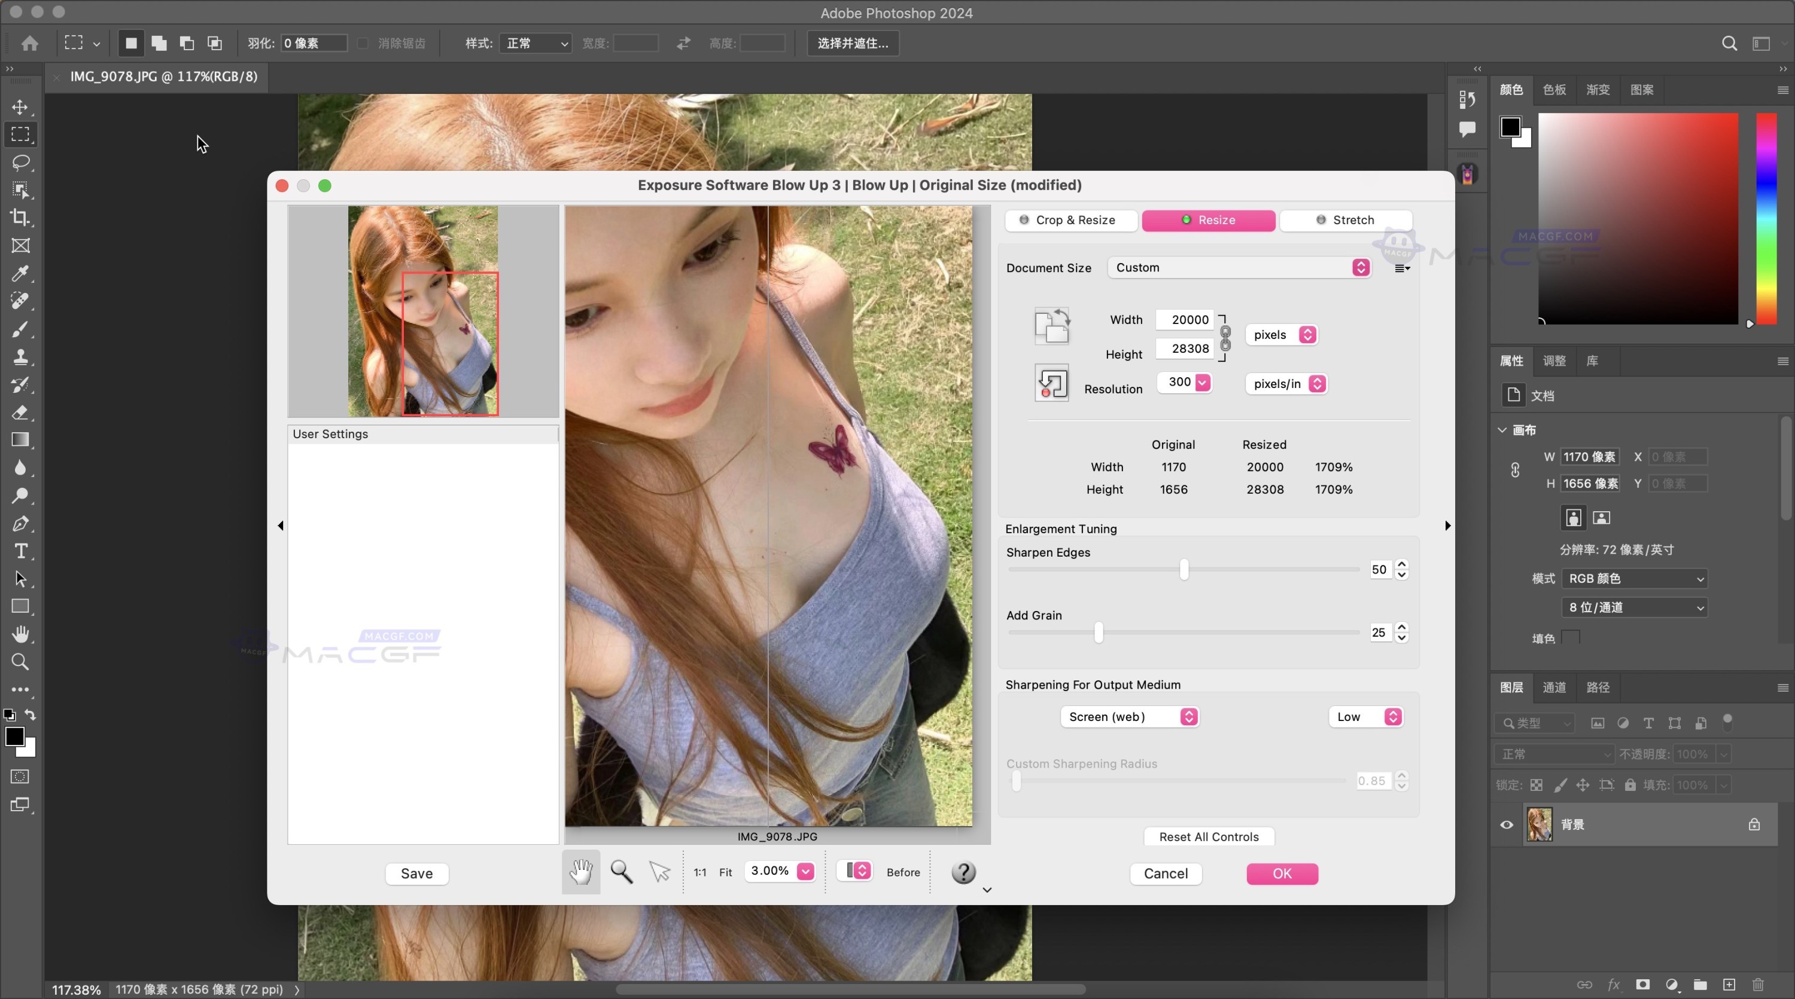The width and height of the screenshot is (1795, 999).
Task: Open the 色板 swatches tab
Action: (1554, 90)
